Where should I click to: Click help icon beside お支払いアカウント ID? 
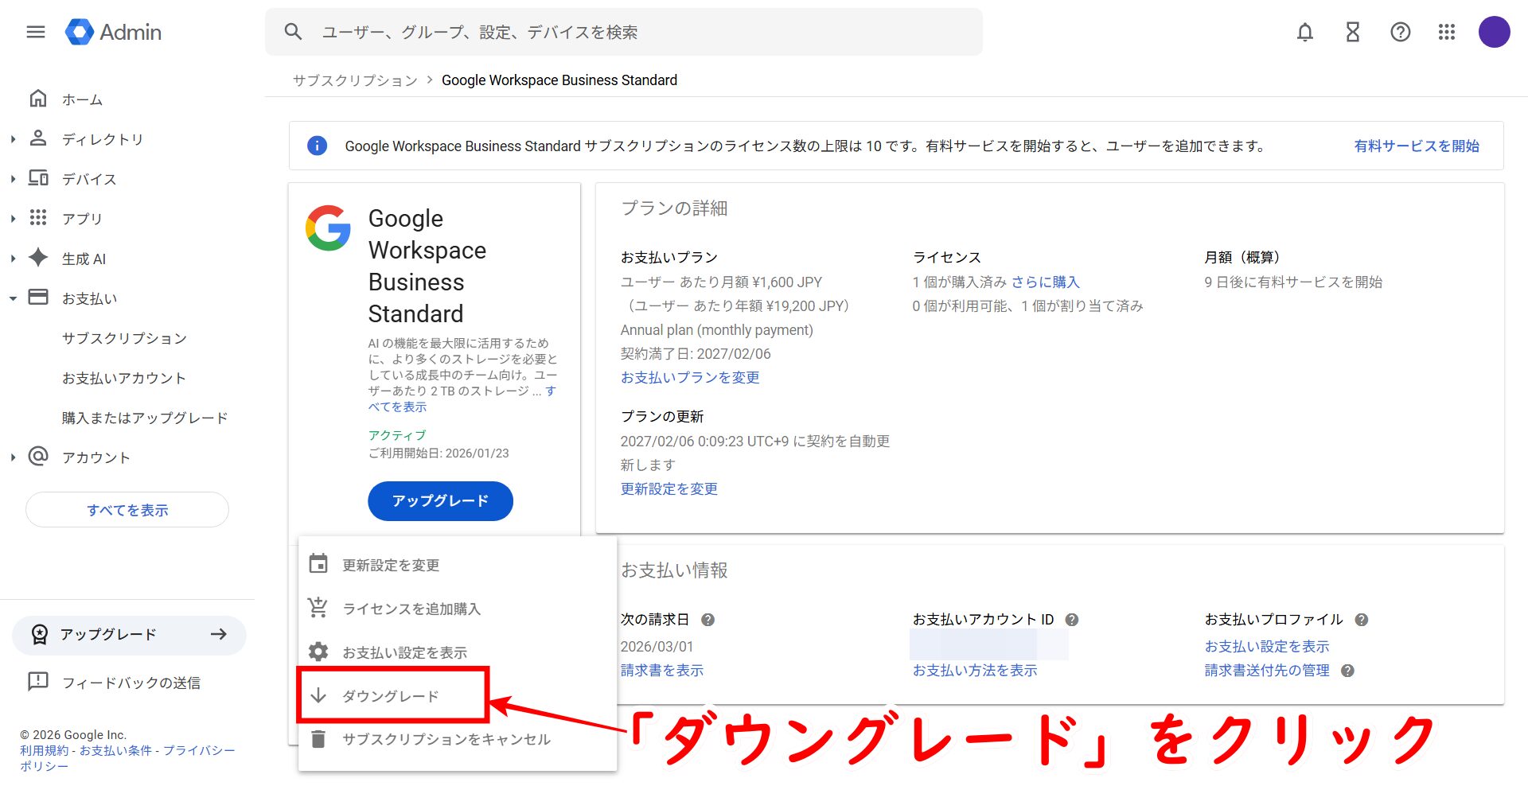(x=1072, y=620)
